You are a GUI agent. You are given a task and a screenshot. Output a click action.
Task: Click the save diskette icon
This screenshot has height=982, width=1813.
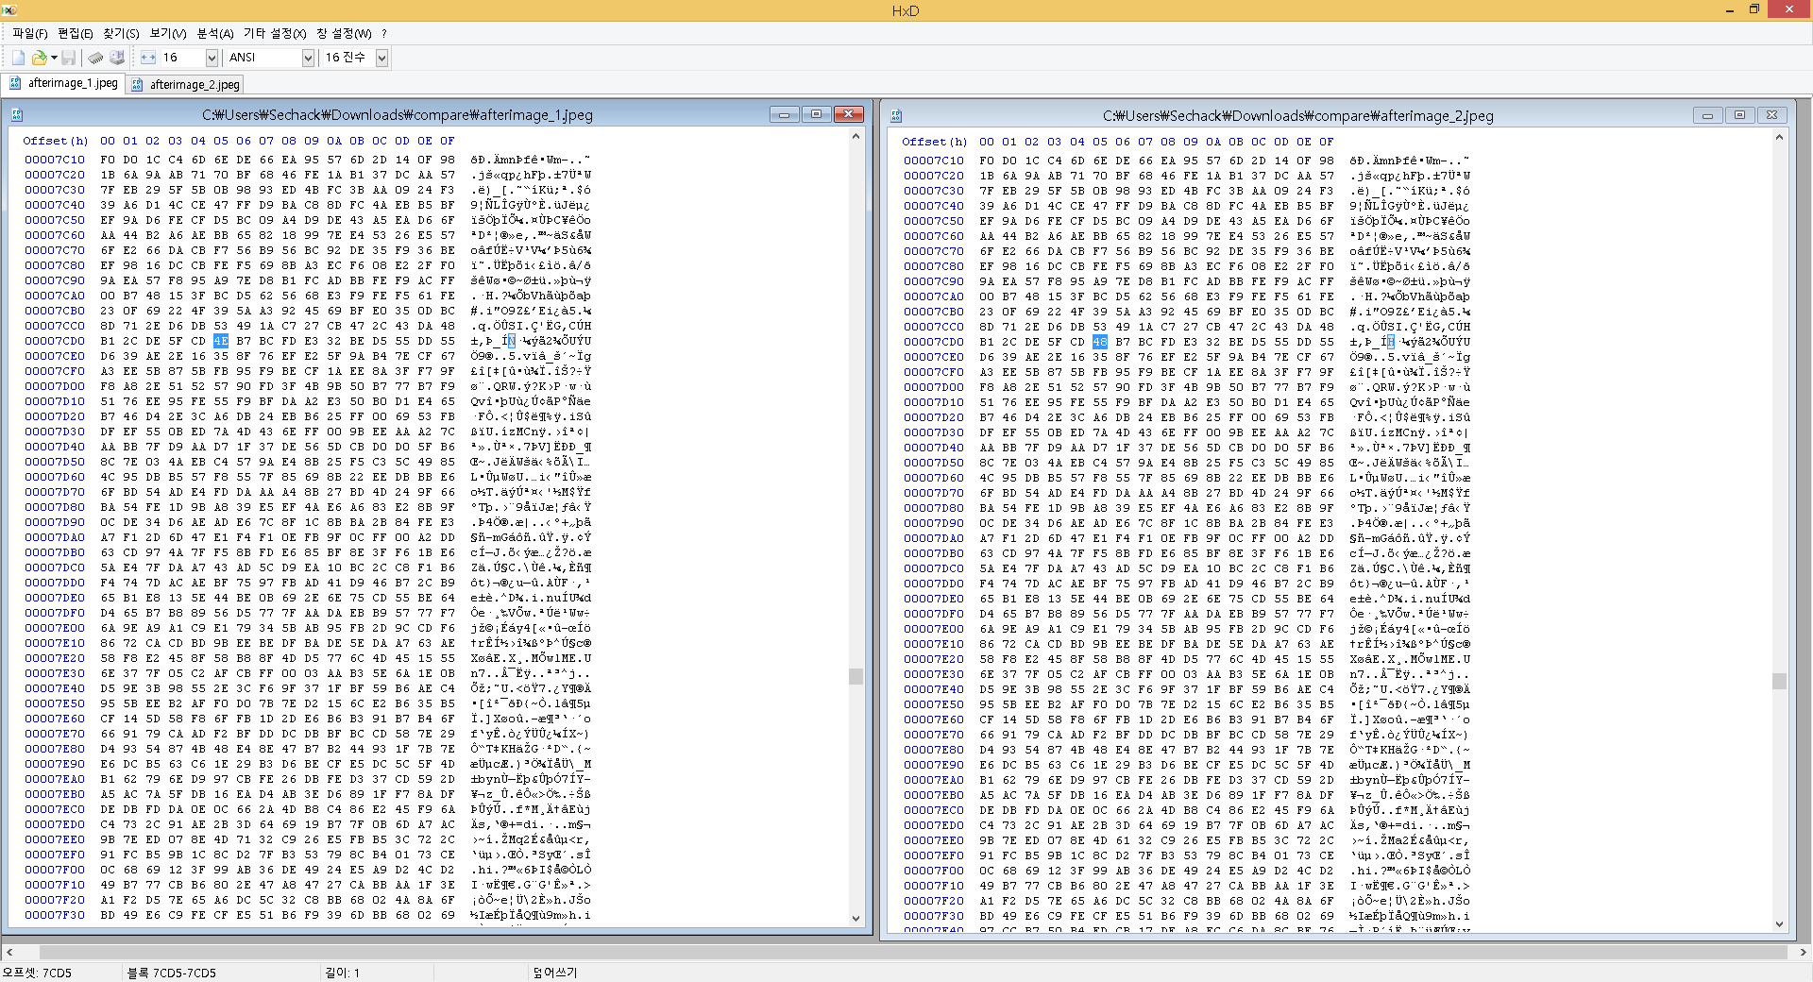click(68, 58)
